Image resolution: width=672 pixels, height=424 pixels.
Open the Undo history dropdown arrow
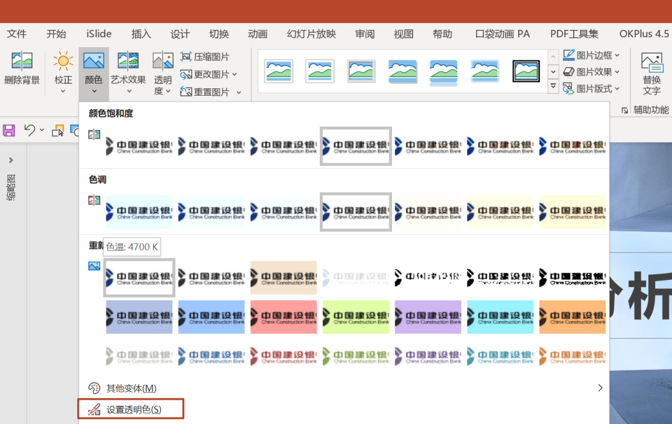[x=42, y=130]
